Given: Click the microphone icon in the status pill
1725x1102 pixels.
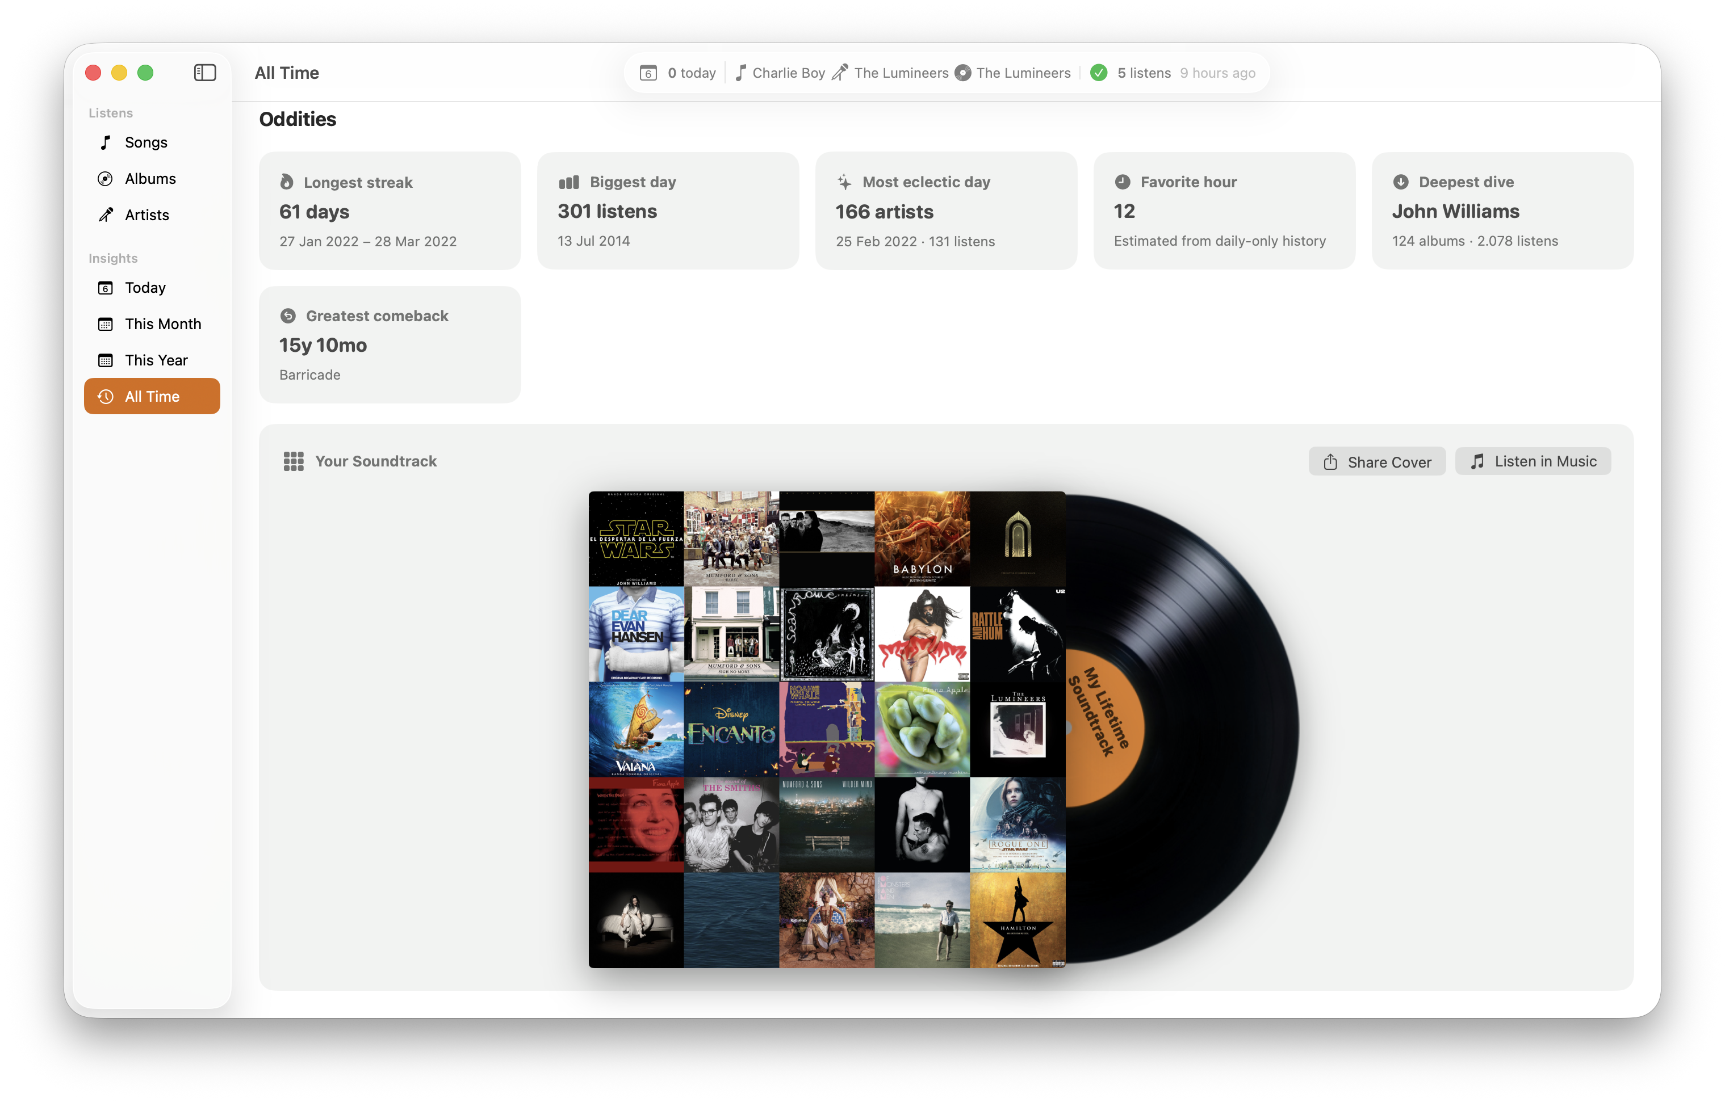Looking at the screenshot, I should pyautogui.click(x=840, y=73).
